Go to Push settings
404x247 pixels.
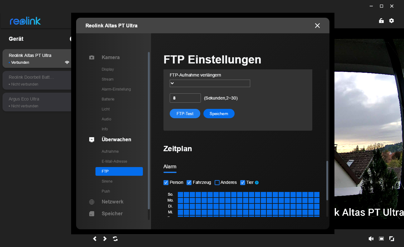(106, 191)
